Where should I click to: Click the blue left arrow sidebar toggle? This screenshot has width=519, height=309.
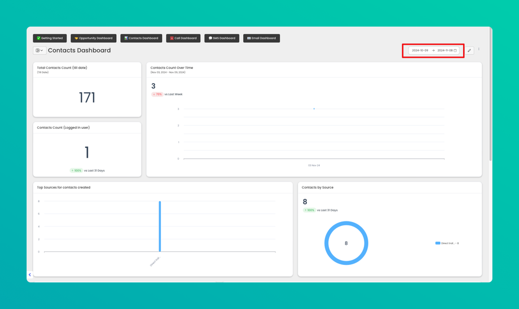[30, 275]
